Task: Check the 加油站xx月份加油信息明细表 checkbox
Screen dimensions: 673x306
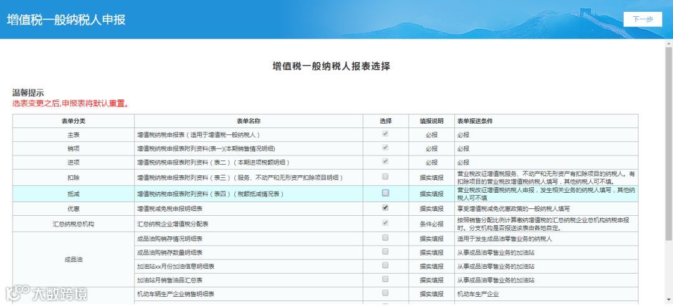Action: [385, 266]
